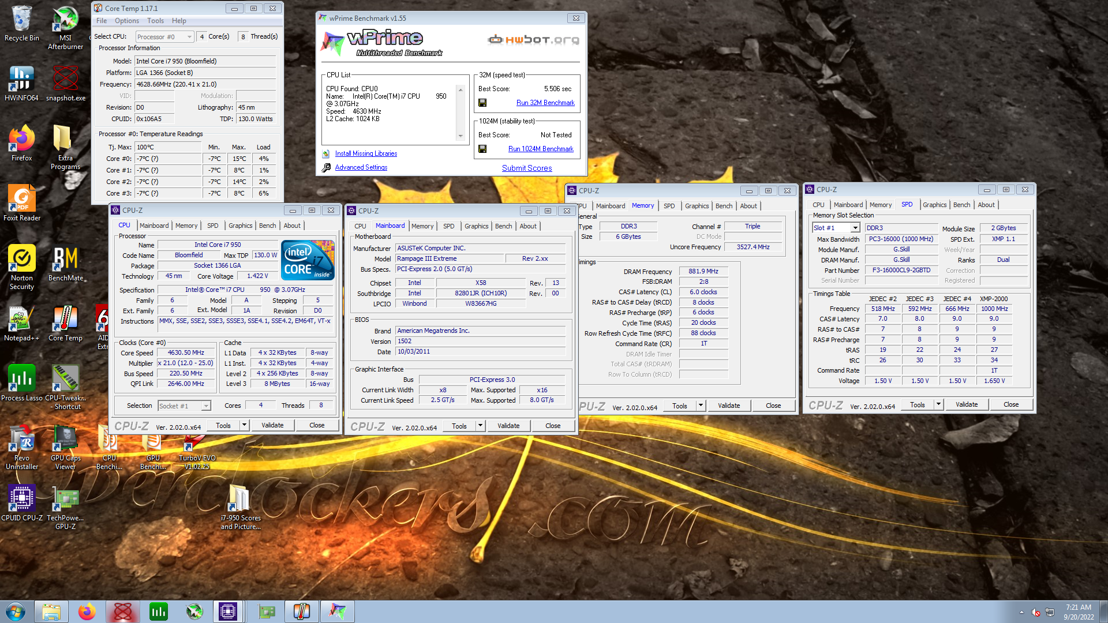Click the Install Missing Libraries link

point(366,153)
